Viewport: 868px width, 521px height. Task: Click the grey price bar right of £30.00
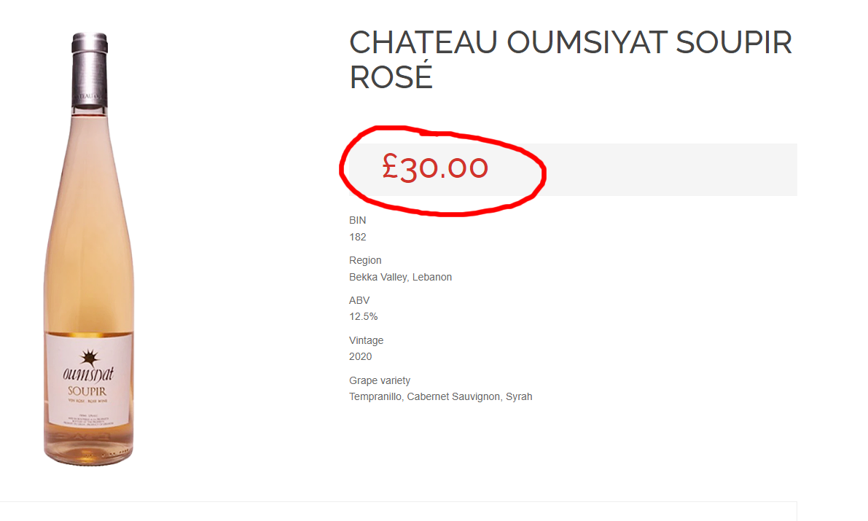pos(670,170)
